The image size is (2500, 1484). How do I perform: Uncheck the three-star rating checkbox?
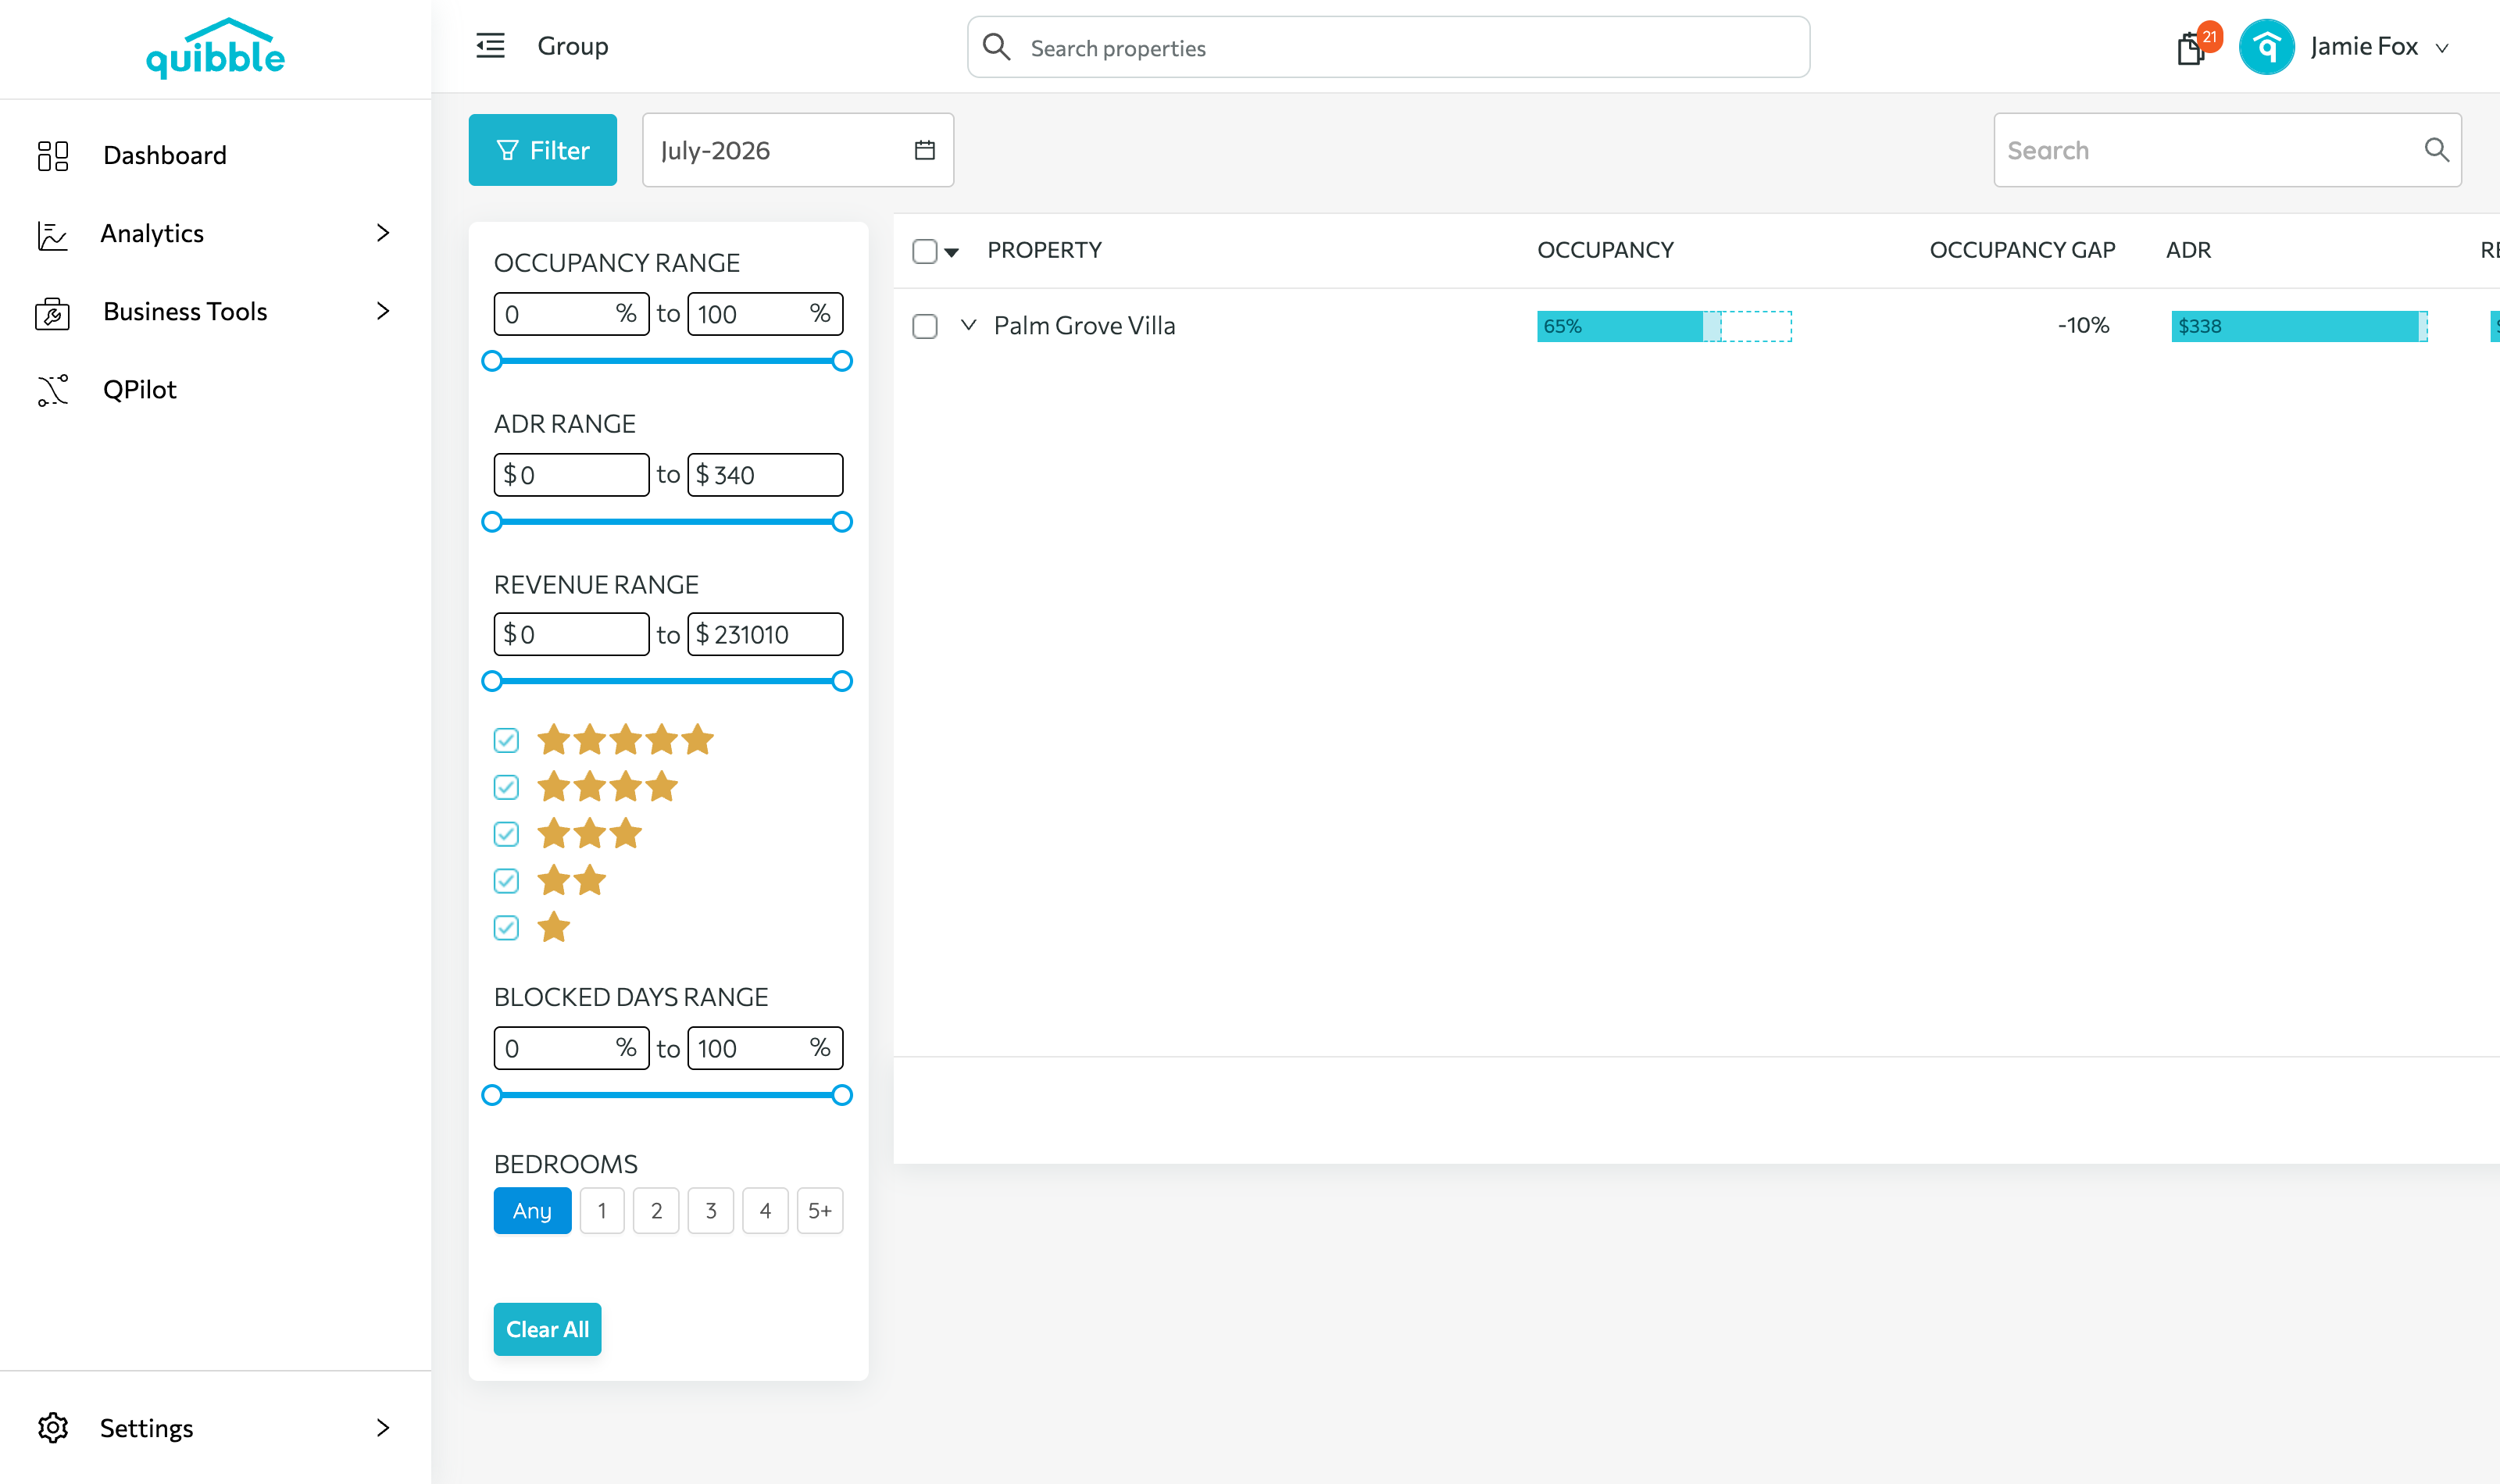506,834
